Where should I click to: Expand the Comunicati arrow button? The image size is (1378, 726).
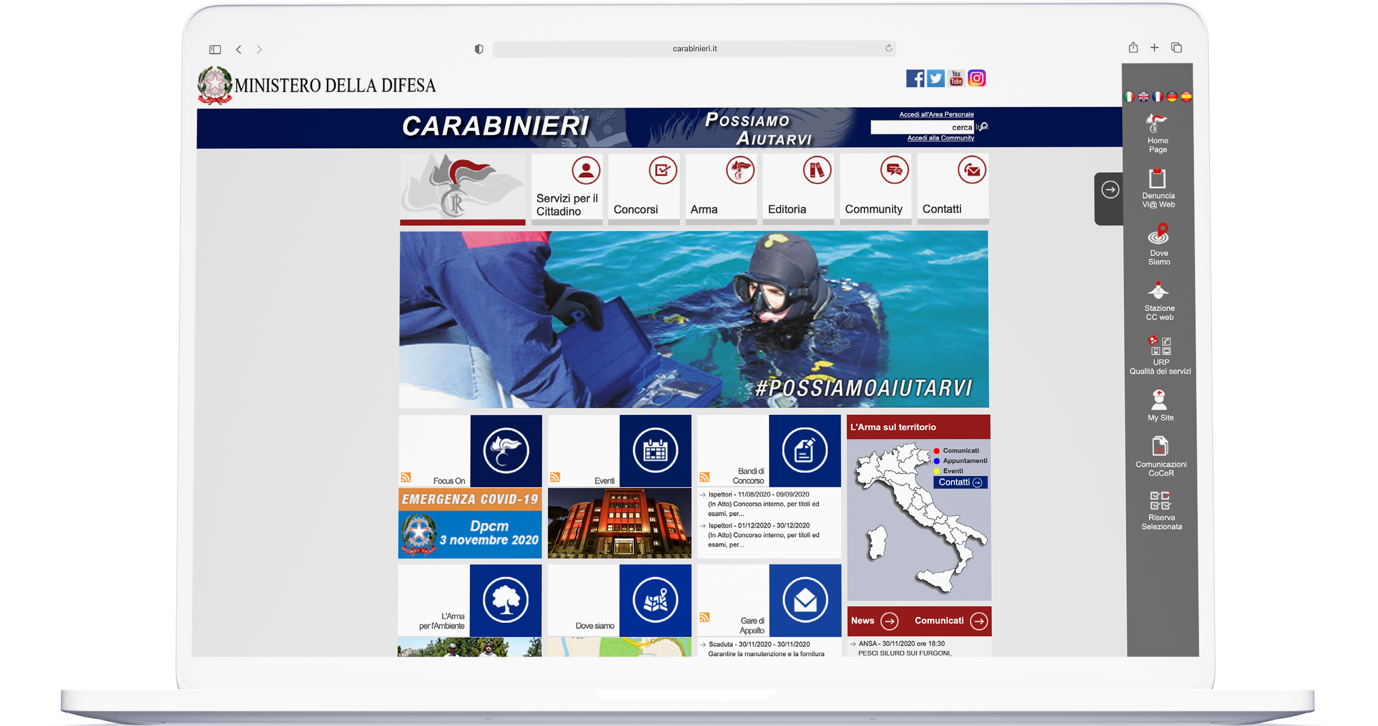click(978, 621)
